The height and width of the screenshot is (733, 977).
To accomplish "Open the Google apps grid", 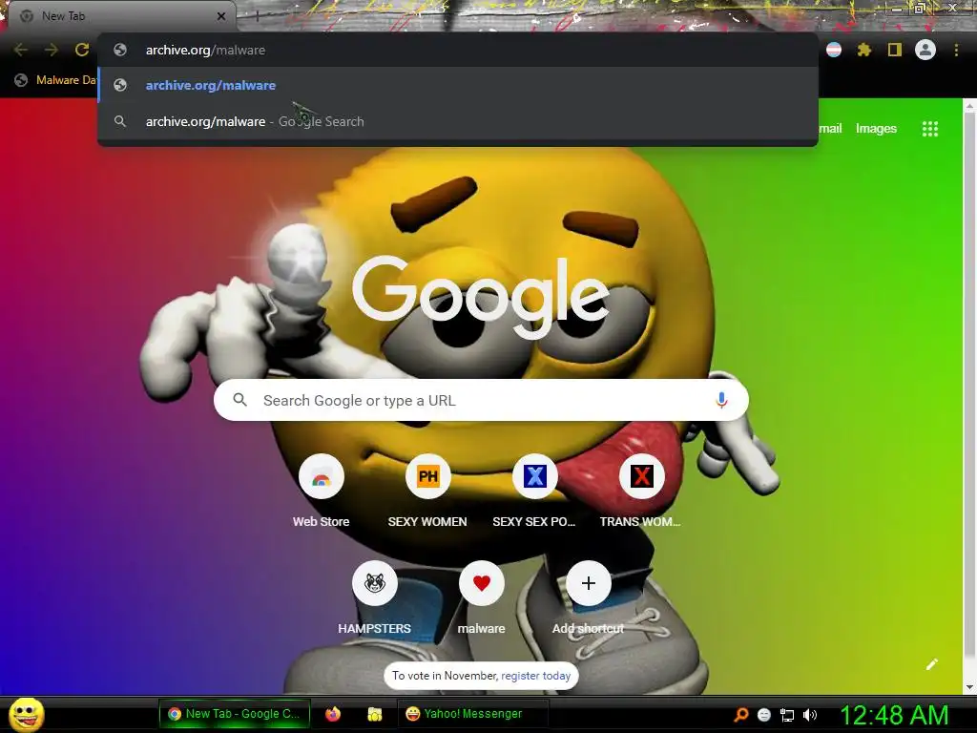I will point(929,129).
